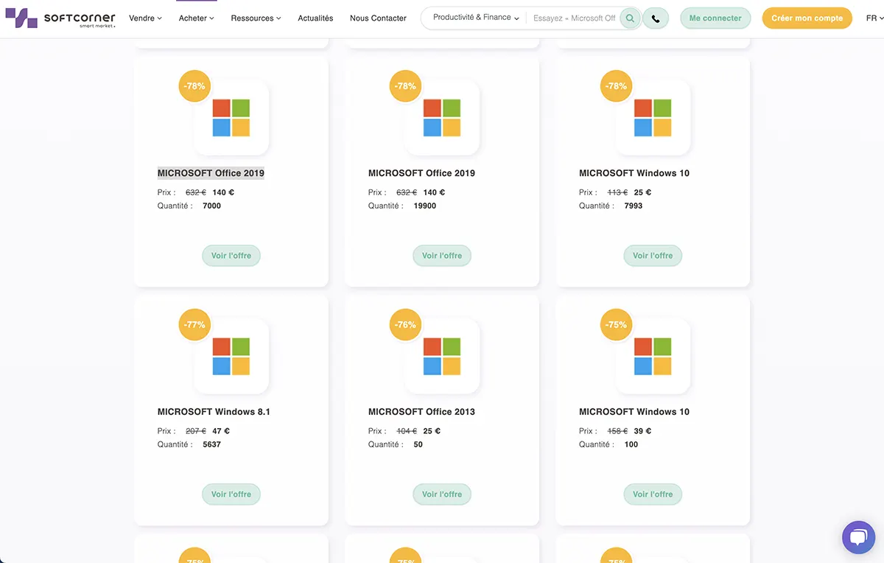
Task: Click the magnifying glass search icon
Action: tap(630, 18)
